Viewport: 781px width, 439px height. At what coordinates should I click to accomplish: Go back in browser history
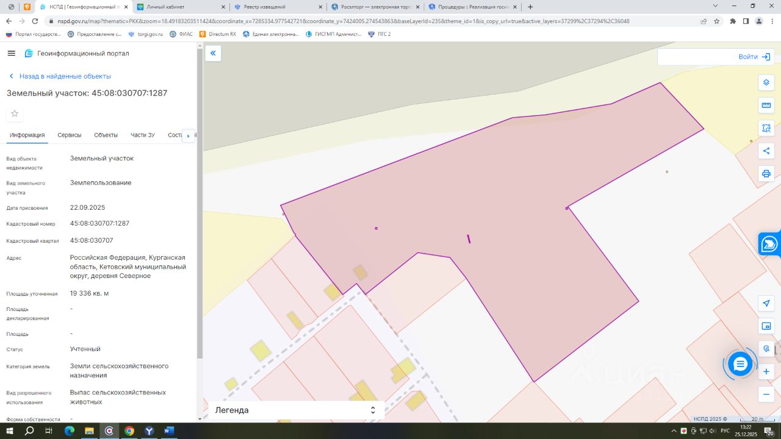tap(9, 21)
